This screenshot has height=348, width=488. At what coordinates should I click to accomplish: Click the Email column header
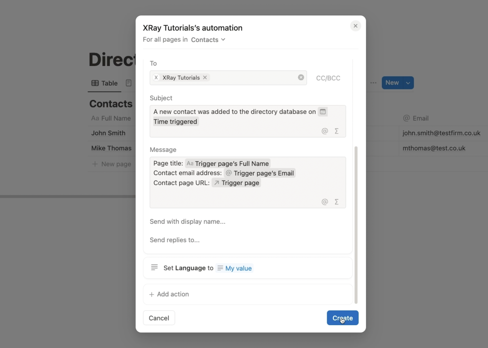point(416,118)
